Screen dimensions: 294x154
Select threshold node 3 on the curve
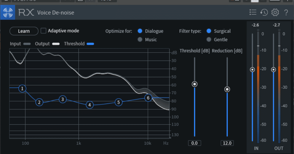point(63,99)
